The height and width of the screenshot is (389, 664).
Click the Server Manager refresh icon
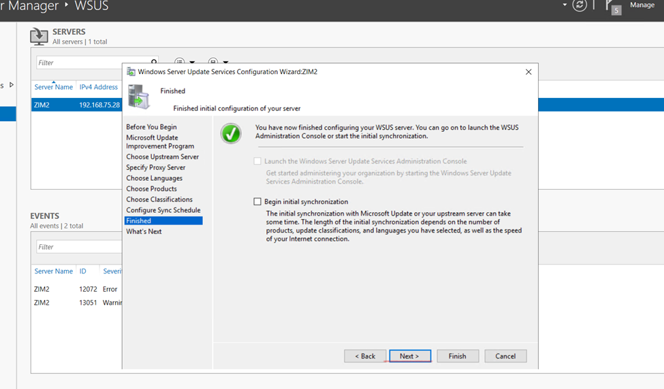580,5
